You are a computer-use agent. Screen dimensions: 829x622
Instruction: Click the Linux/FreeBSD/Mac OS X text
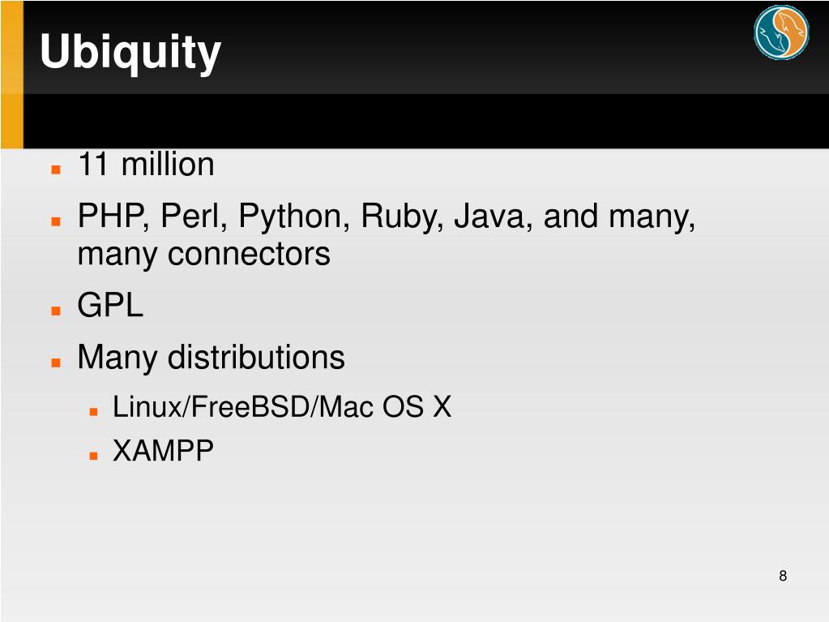(282, 407)
